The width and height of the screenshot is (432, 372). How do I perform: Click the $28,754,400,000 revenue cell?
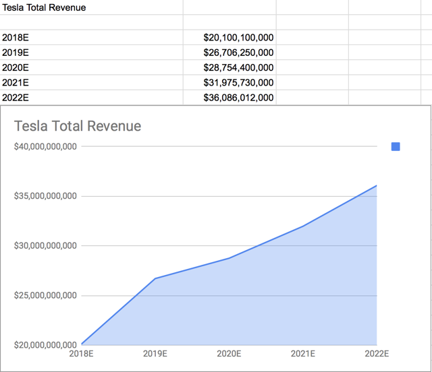230,67
